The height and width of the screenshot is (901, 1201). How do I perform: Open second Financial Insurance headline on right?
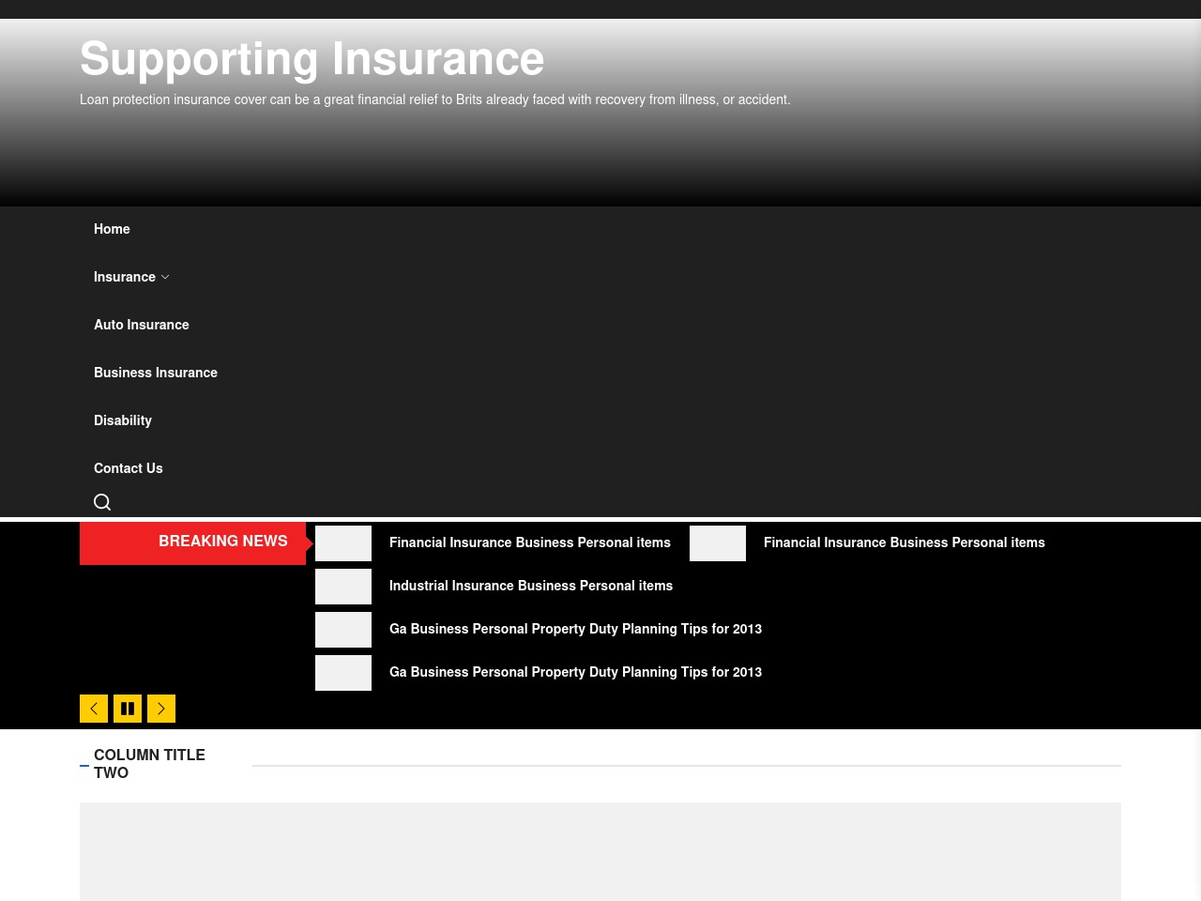[905, 542]
